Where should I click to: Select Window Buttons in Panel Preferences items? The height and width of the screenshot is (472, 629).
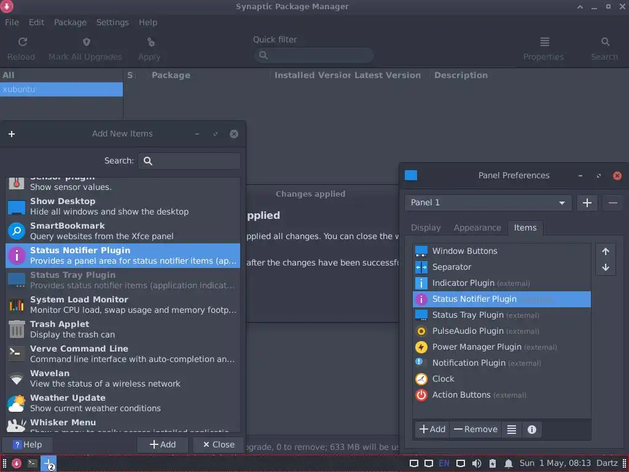(x=501, y=251)
